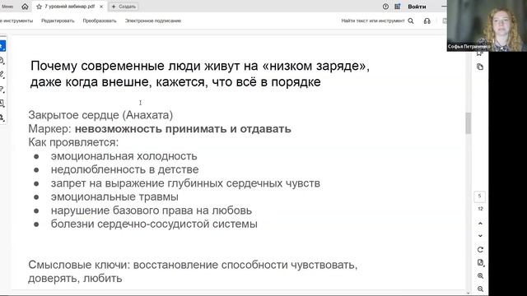Click the 'Войти' sign-in button

coord(417,7)
